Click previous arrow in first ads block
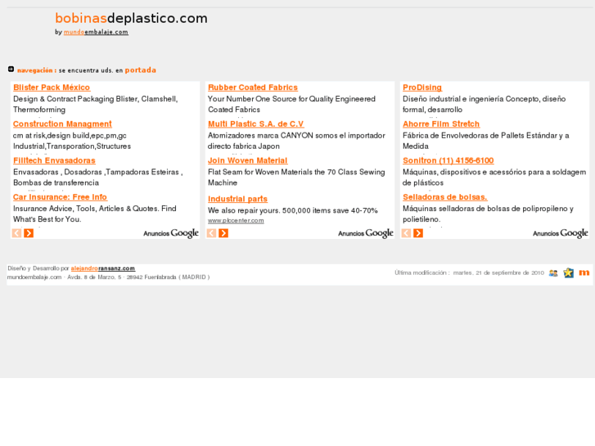 point(16,233)
